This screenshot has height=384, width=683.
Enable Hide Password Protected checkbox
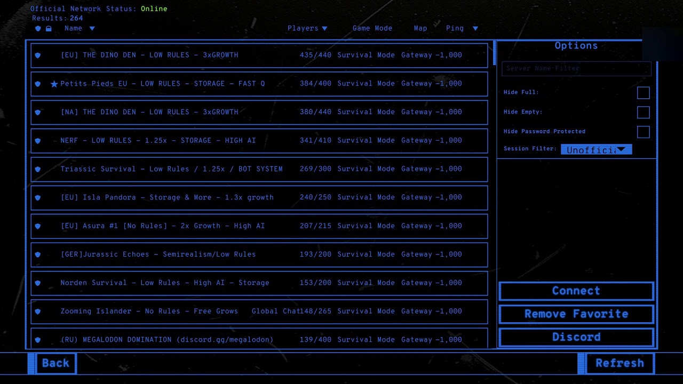click(644, 132)
